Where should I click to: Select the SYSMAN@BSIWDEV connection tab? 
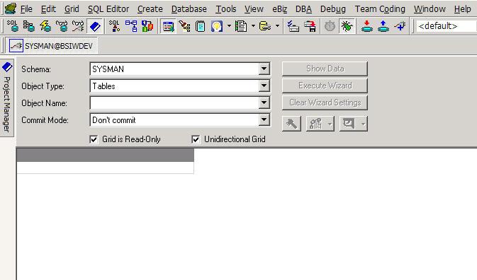(52, 46)
